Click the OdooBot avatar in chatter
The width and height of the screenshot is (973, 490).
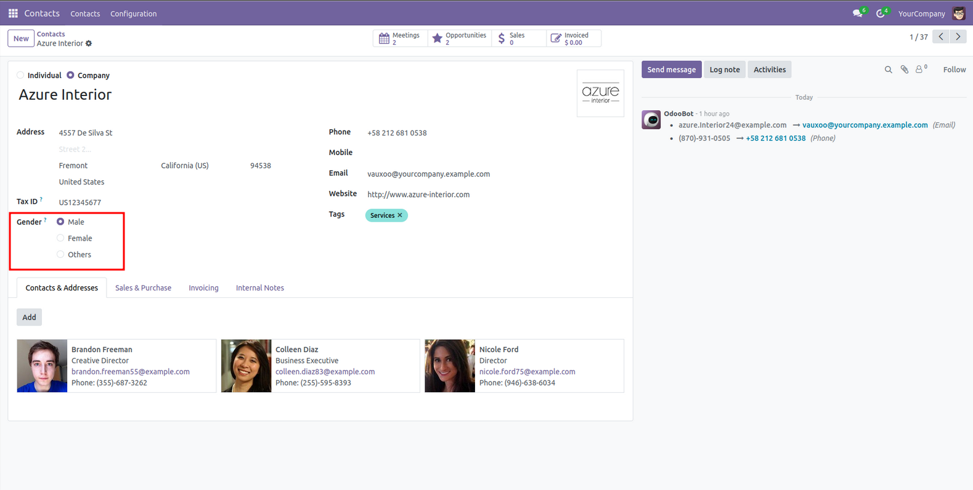coord(651,119)
